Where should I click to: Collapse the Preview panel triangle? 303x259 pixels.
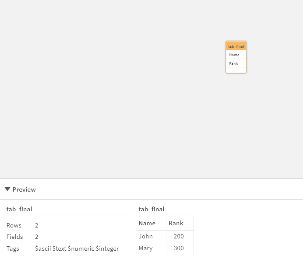(7, 189)
